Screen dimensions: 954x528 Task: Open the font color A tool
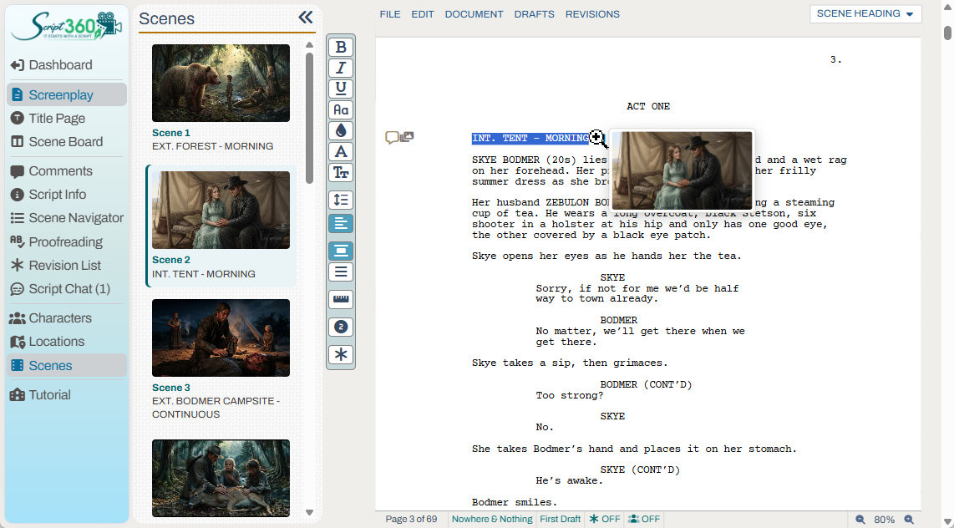click(x=341, y=152)
